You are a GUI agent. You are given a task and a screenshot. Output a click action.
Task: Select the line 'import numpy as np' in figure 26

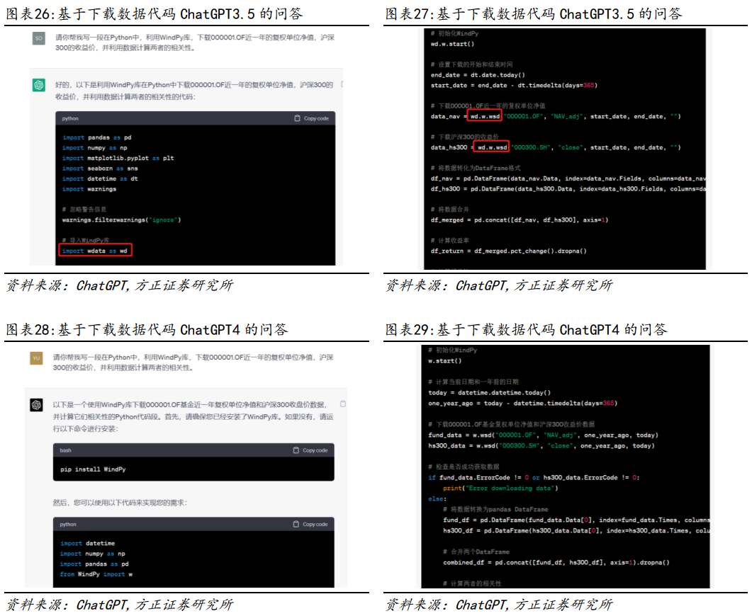pos(95,148)
